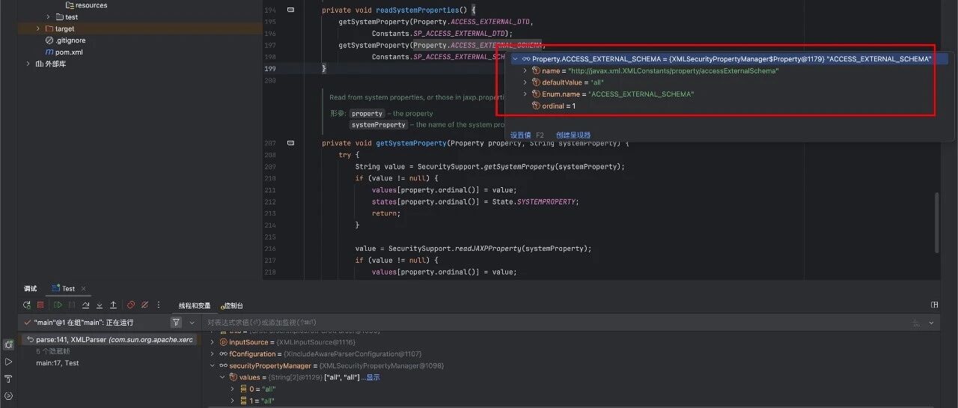The height and width of the screenshot is (408, 958).
Task: Open the Build hammer sidebar icon
Action: [8, 379]
